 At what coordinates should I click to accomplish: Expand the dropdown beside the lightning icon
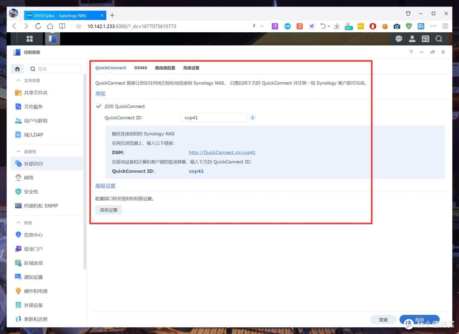(262, 26)
